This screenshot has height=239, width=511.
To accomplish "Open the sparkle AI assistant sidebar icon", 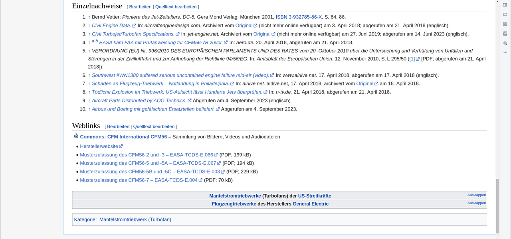I will [x=505, y=43].
